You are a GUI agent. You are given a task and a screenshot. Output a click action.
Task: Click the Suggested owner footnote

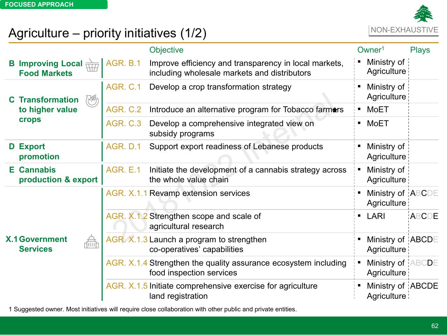(153, 309)
